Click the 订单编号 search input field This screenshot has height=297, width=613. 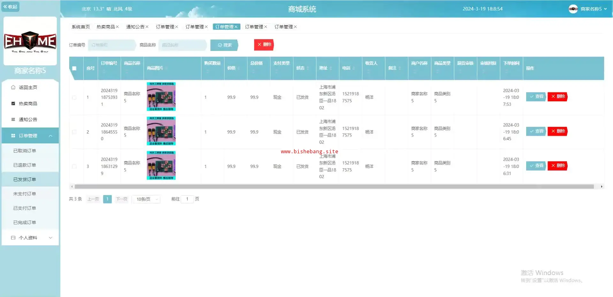click(x=111, y=45)
